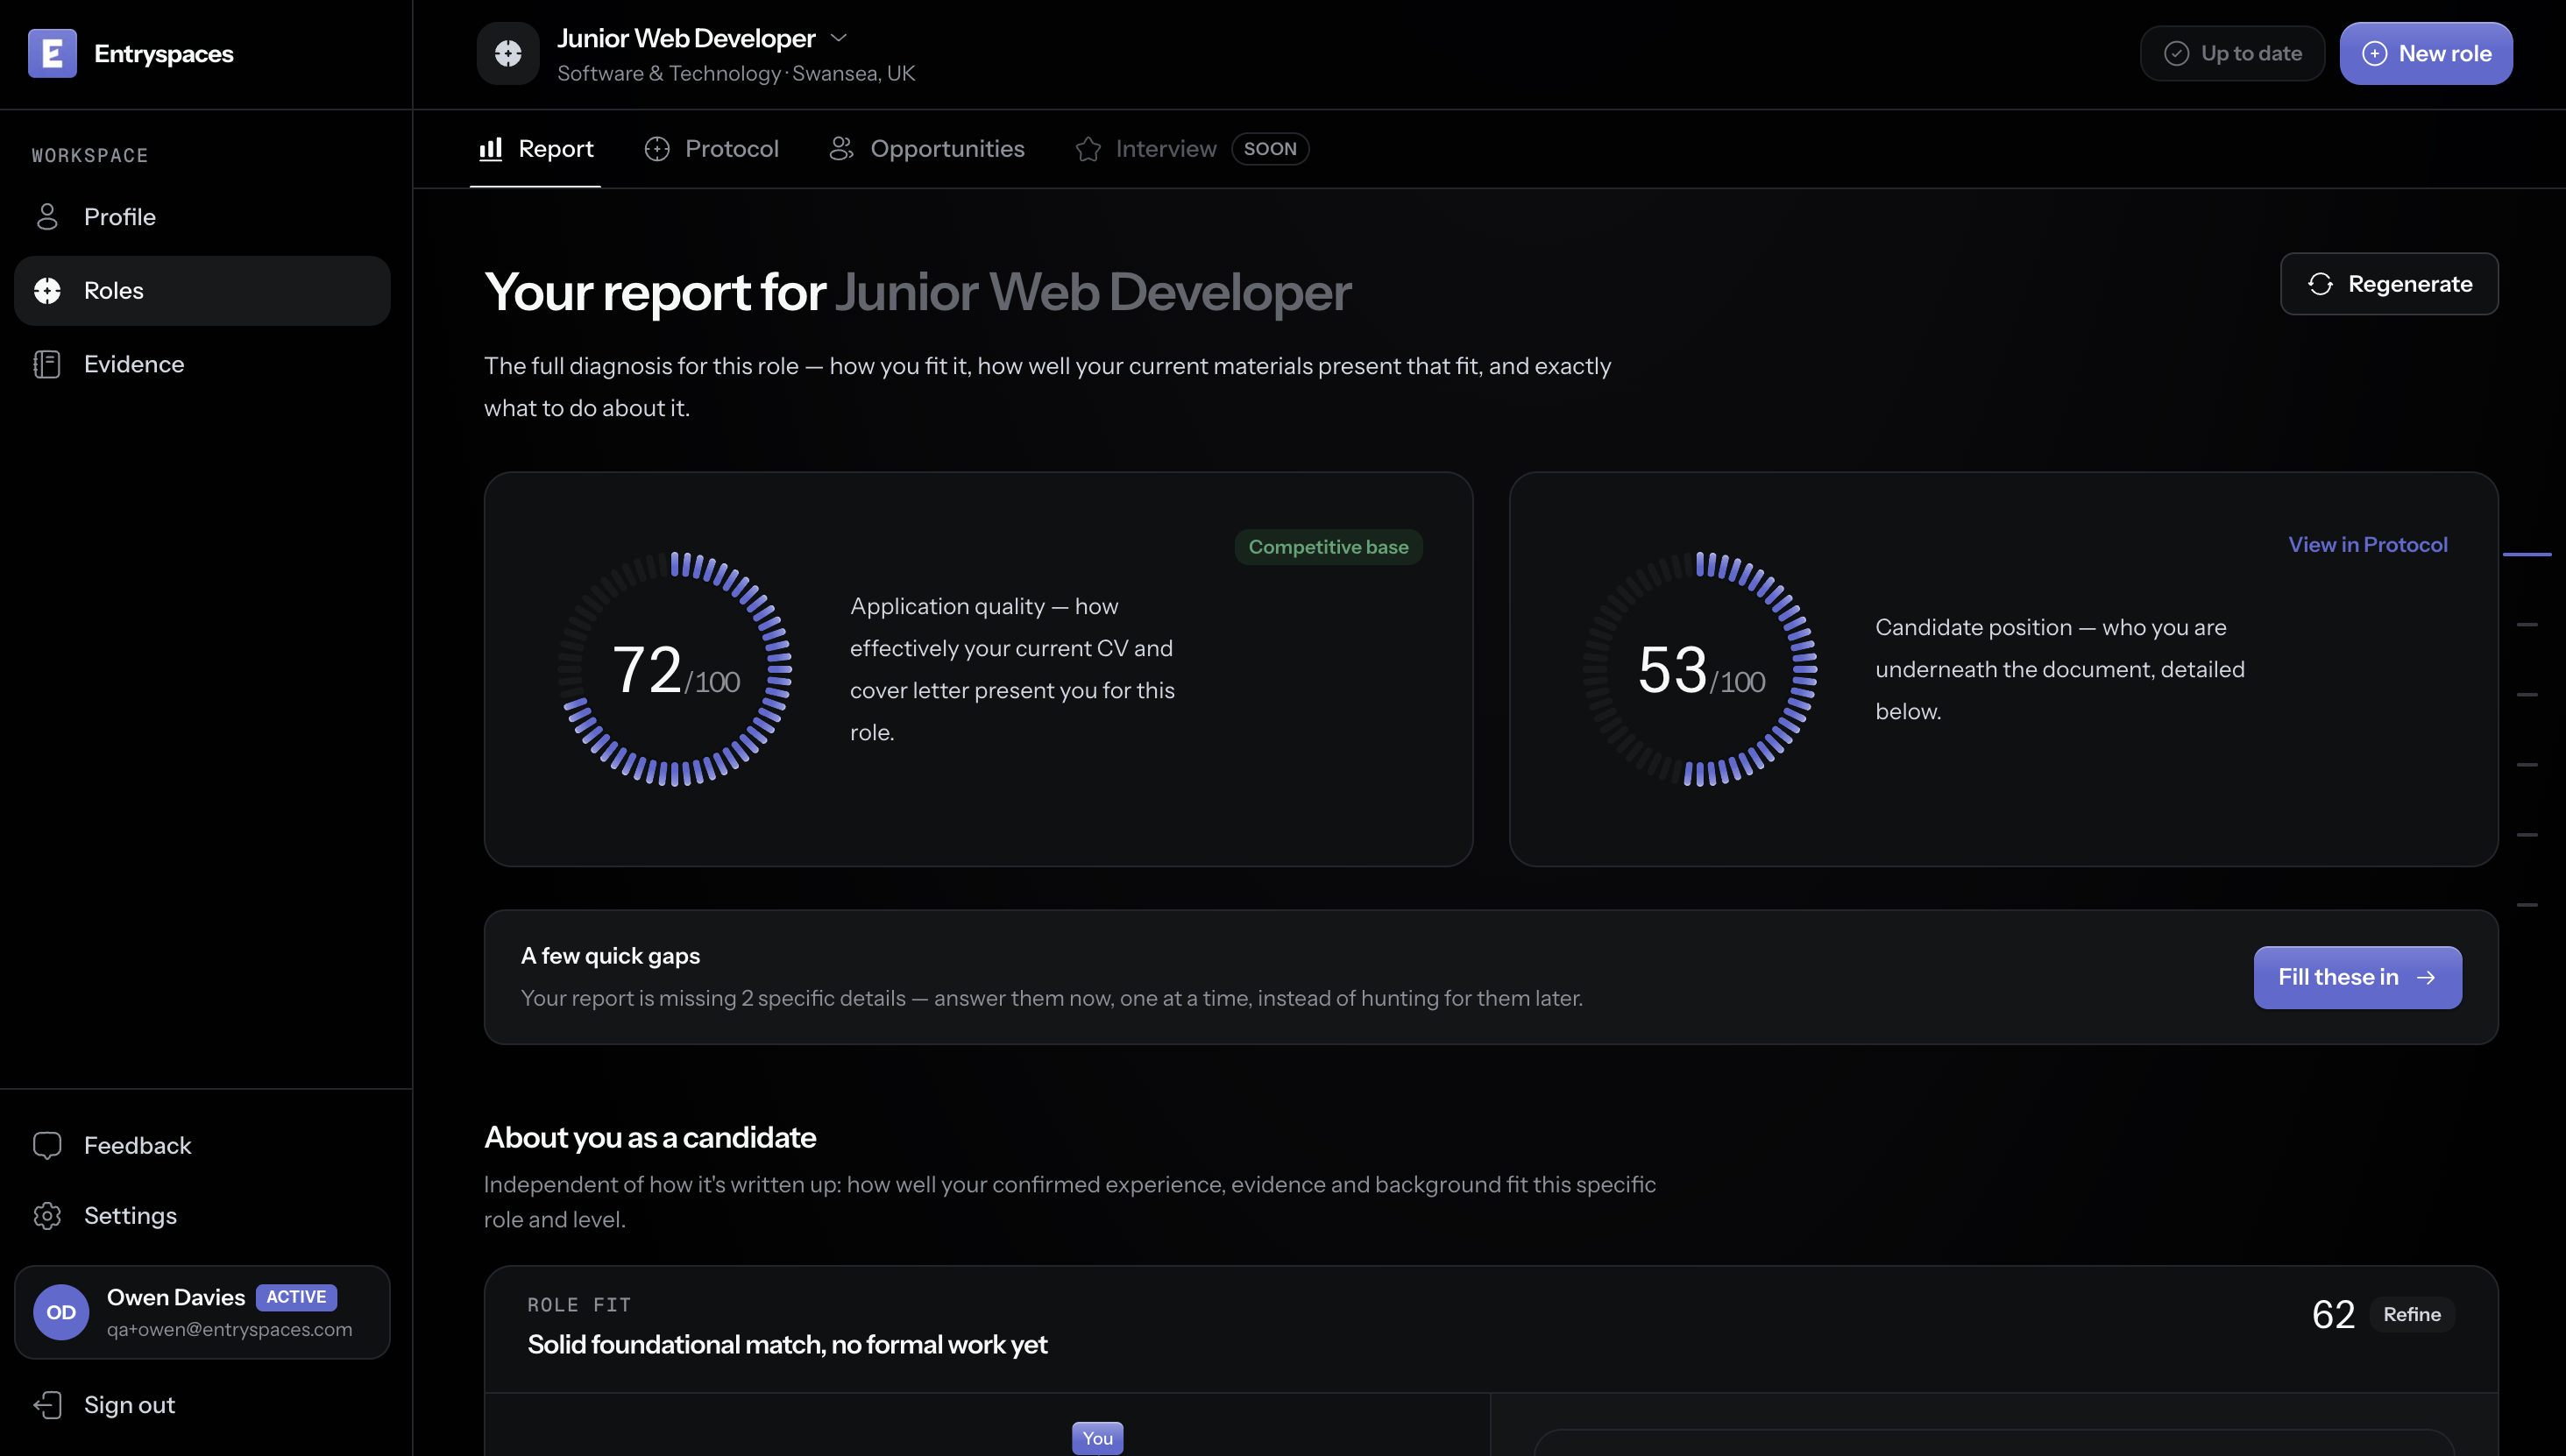The image size is (2566, 1456).
Task: Click qa+owen@entryspaces.com email text
Action: click(x=229, y=1330)
